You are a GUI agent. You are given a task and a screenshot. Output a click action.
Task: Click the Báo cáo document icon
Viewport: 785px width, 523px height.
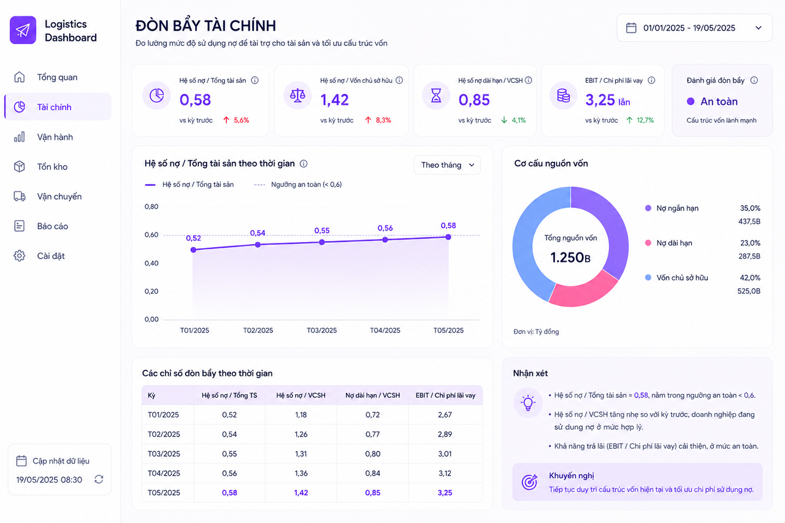(x=20, y=226)
